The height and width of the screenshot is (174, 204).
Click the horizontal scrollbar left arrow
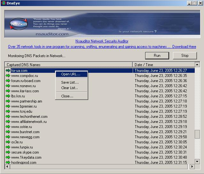7,166
